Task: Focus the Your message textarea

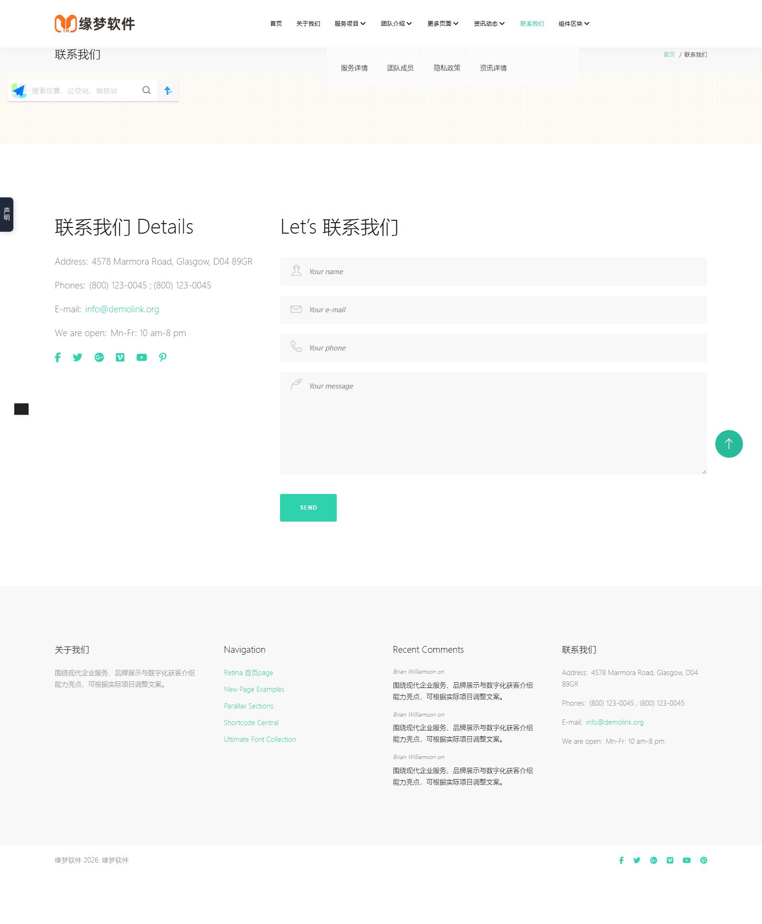Action: coord(493,423)
